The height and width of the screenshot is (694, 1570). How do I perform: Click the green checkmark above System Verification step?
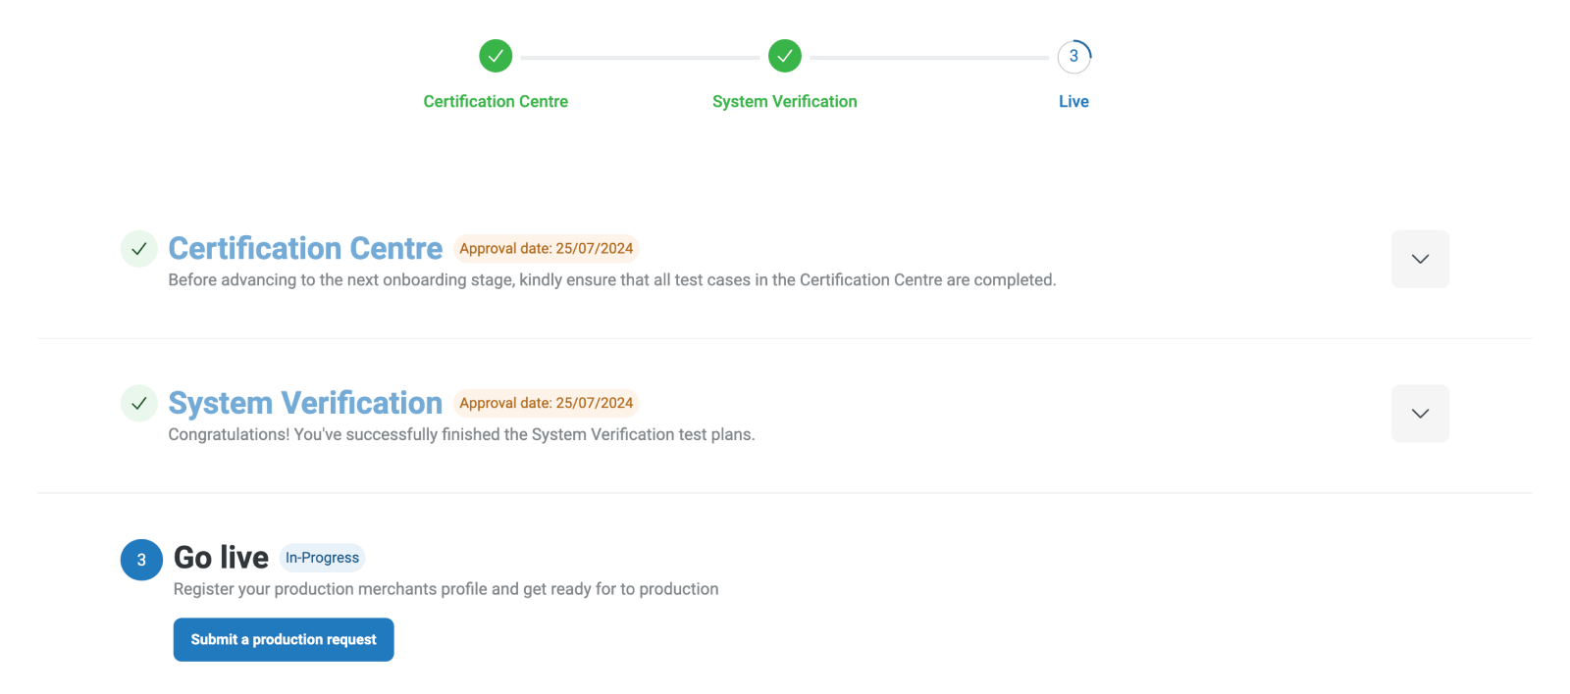click(x=785, y=56)
